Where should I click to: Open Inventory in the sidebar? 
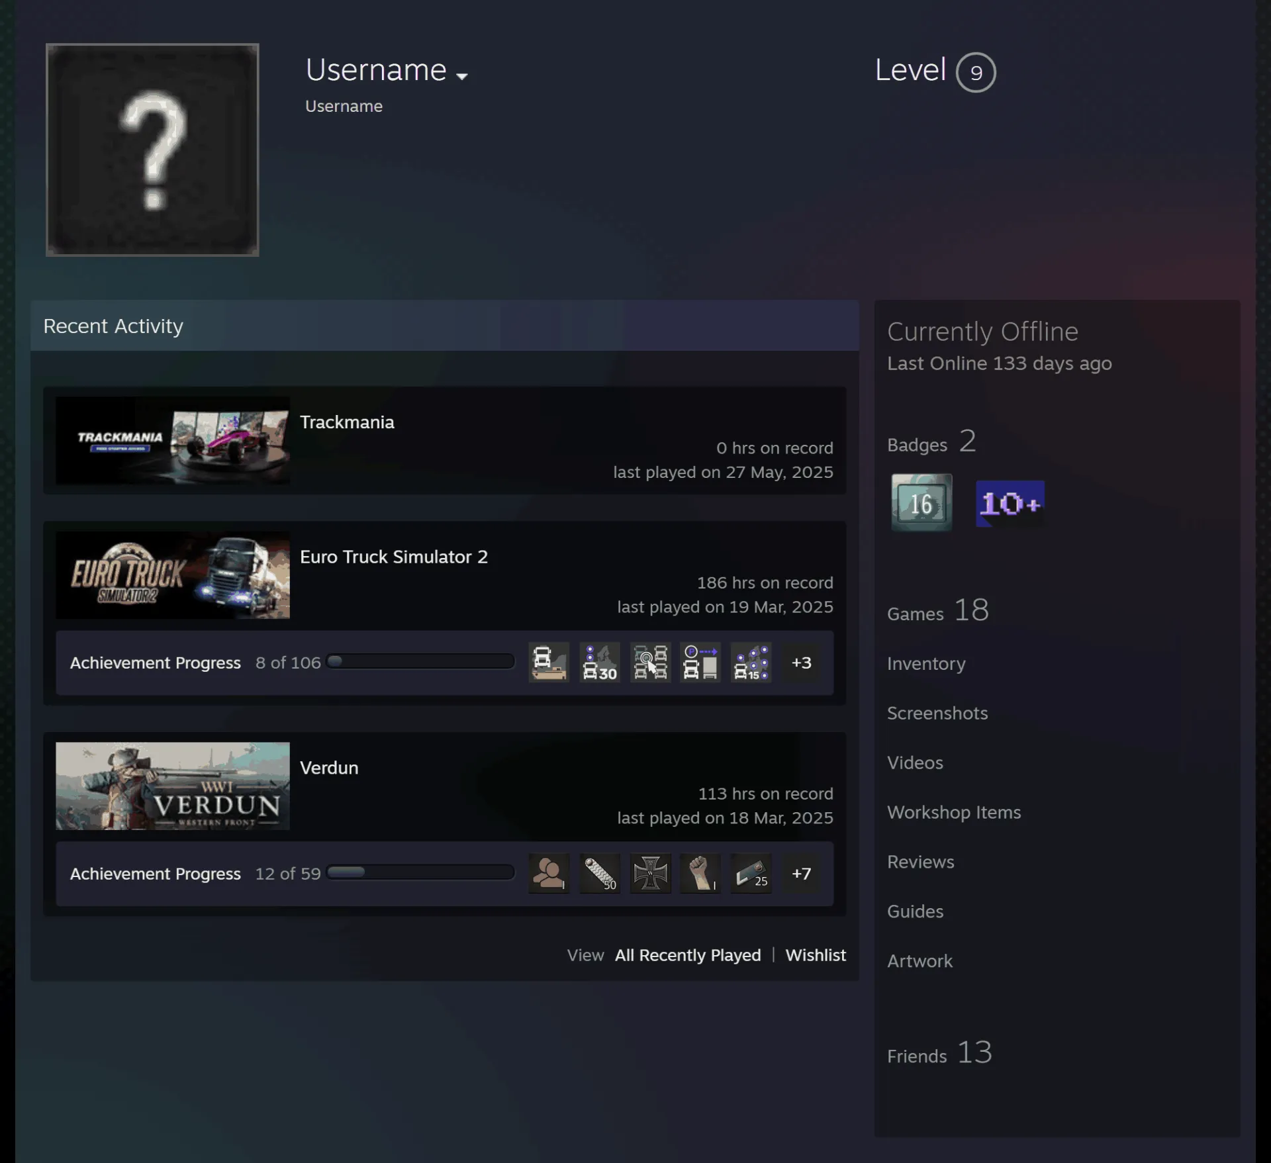pos(926,663)
